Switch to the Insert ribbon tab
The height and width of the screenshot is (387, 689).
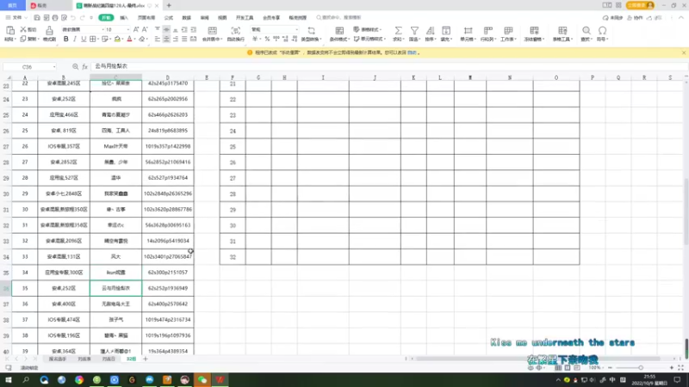pos(124,17)
